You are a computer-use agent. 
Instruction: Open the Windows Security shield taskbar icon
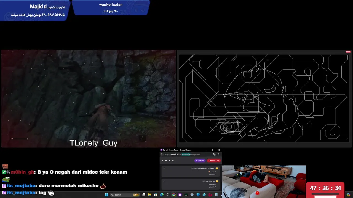click(198, 195)
